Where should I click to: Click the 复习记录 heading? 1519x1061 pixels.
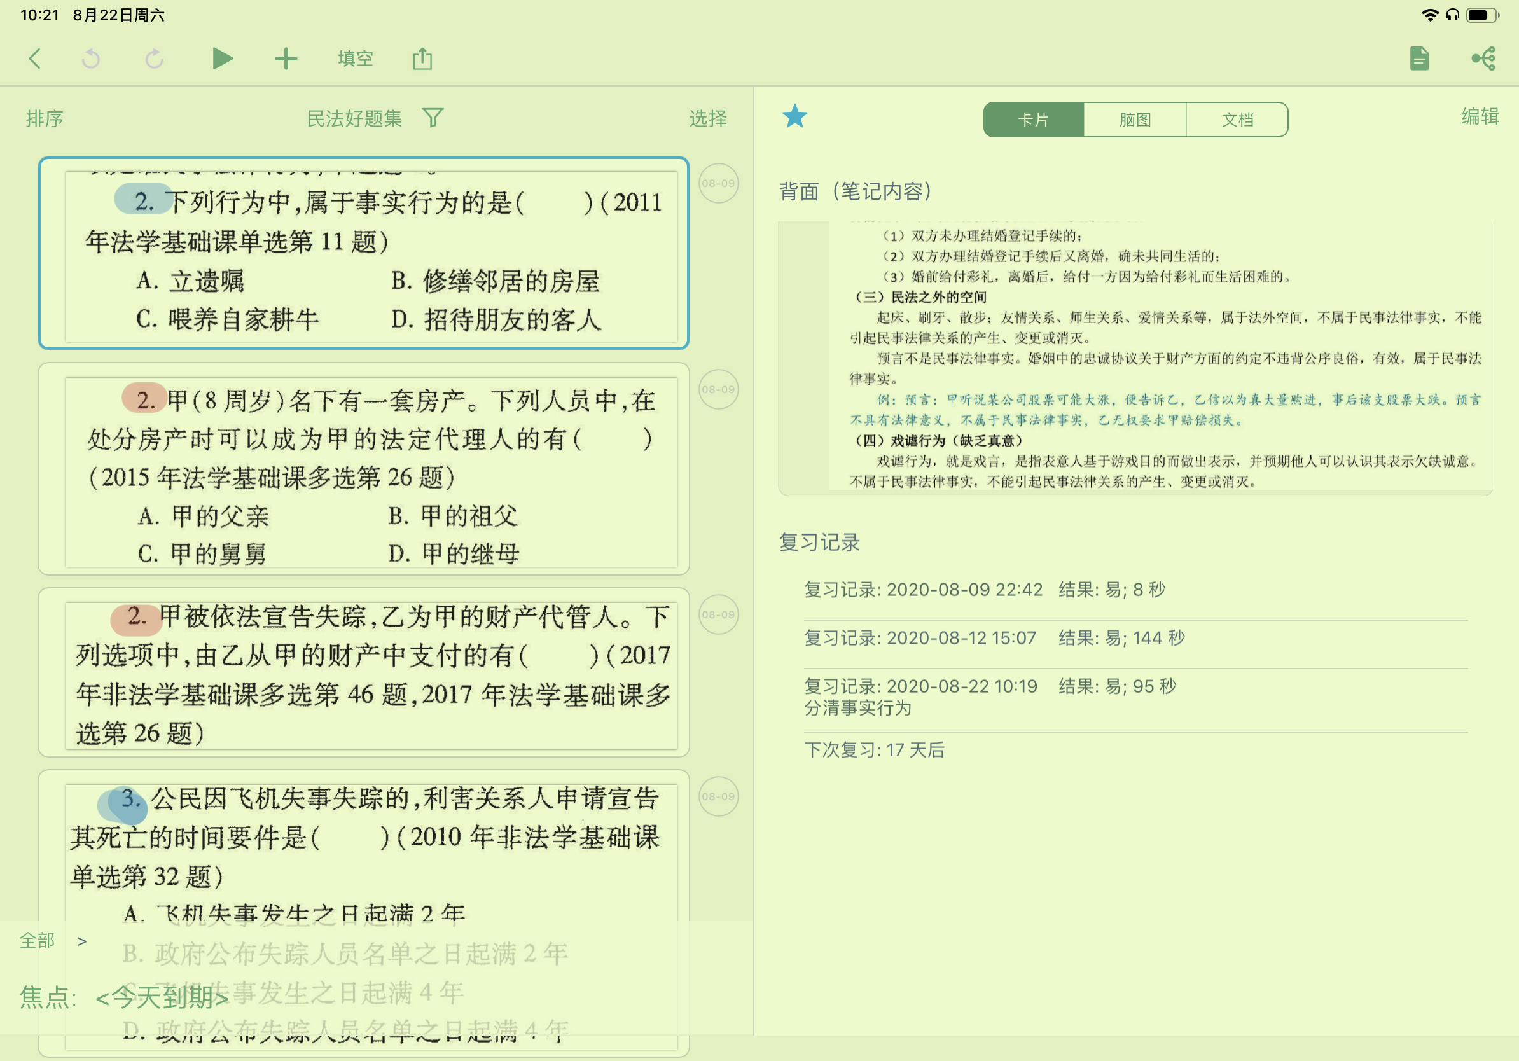pos(819,543)
